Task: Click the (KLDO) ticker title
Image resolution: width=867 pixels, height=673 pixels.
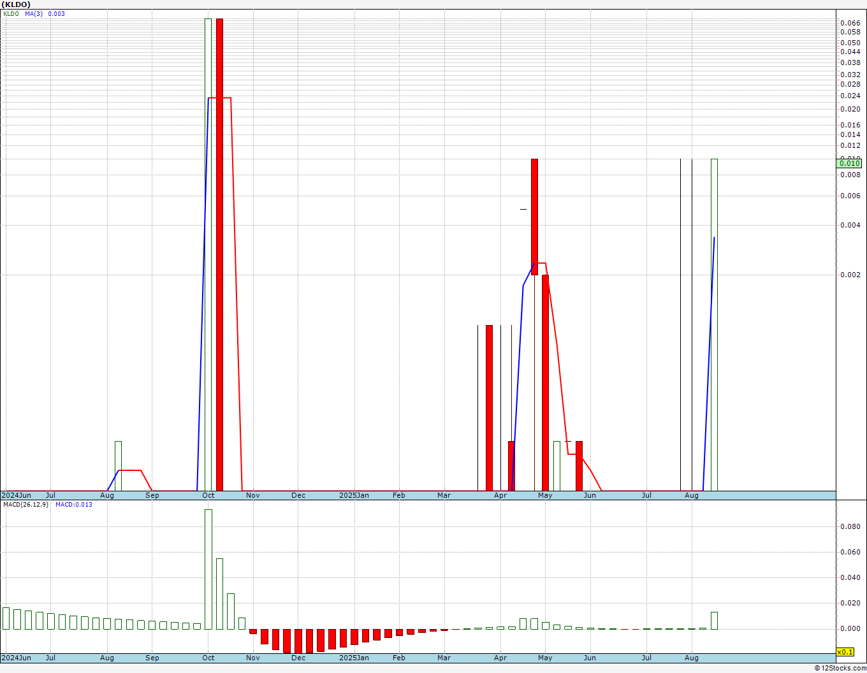Action: [x=16, y=4]
